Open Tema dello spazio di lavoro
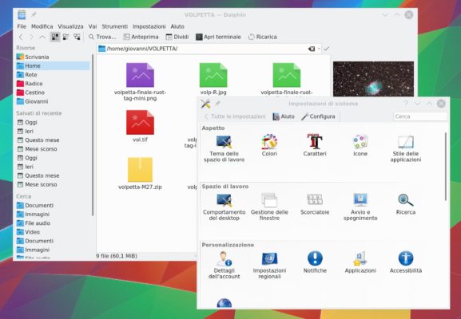 [x=224, y=148]
